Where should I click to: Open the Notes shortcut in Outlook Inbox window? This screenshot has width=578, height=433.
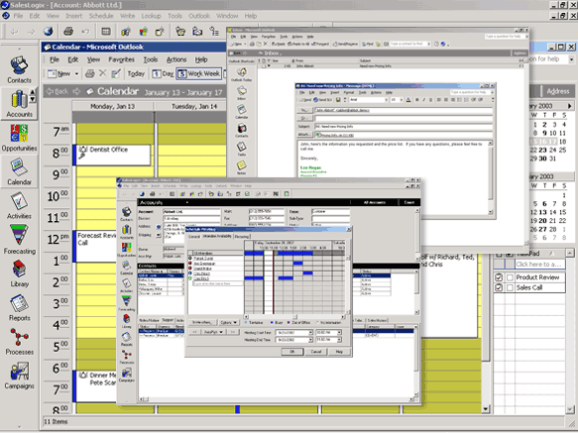tap(242, 167)
